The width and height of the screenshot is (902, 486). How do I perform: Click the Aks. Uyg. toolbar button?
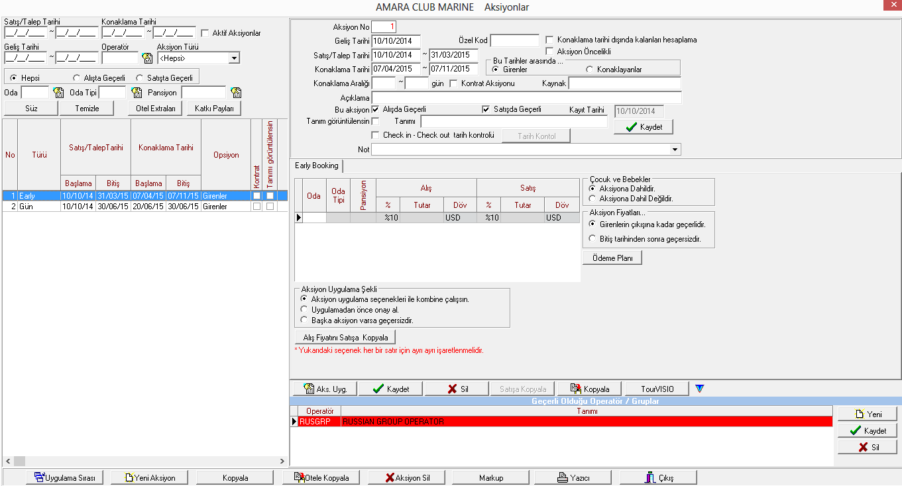325,389
